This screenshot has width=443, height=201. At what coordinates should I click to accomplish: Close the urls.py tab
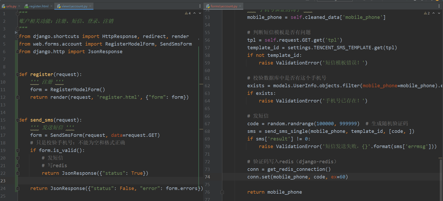tap(19, 6)
